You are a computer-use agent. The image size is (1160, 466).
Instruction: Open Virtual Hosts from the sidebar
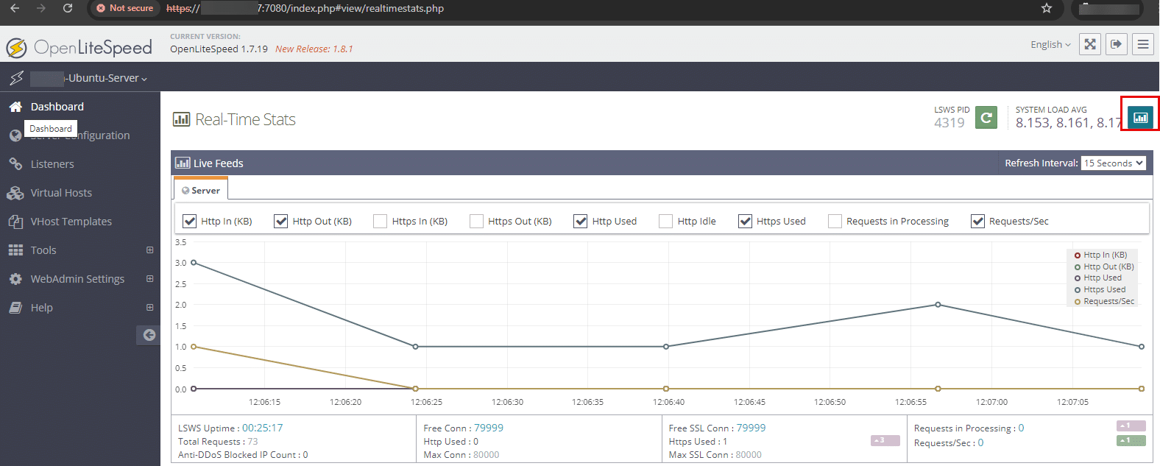click(x=61, y=193)
